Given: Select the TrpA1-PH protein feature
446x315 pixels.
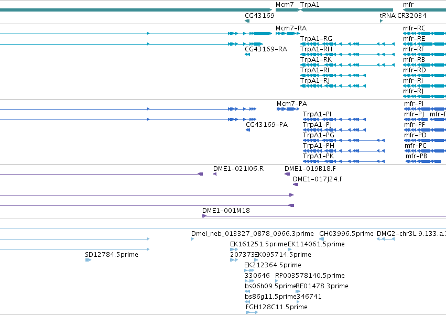Looking at the screenshot, I should coord(344,151).
